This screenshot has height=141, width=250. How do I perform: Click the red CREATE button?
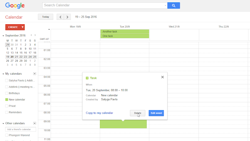point(13,27)
